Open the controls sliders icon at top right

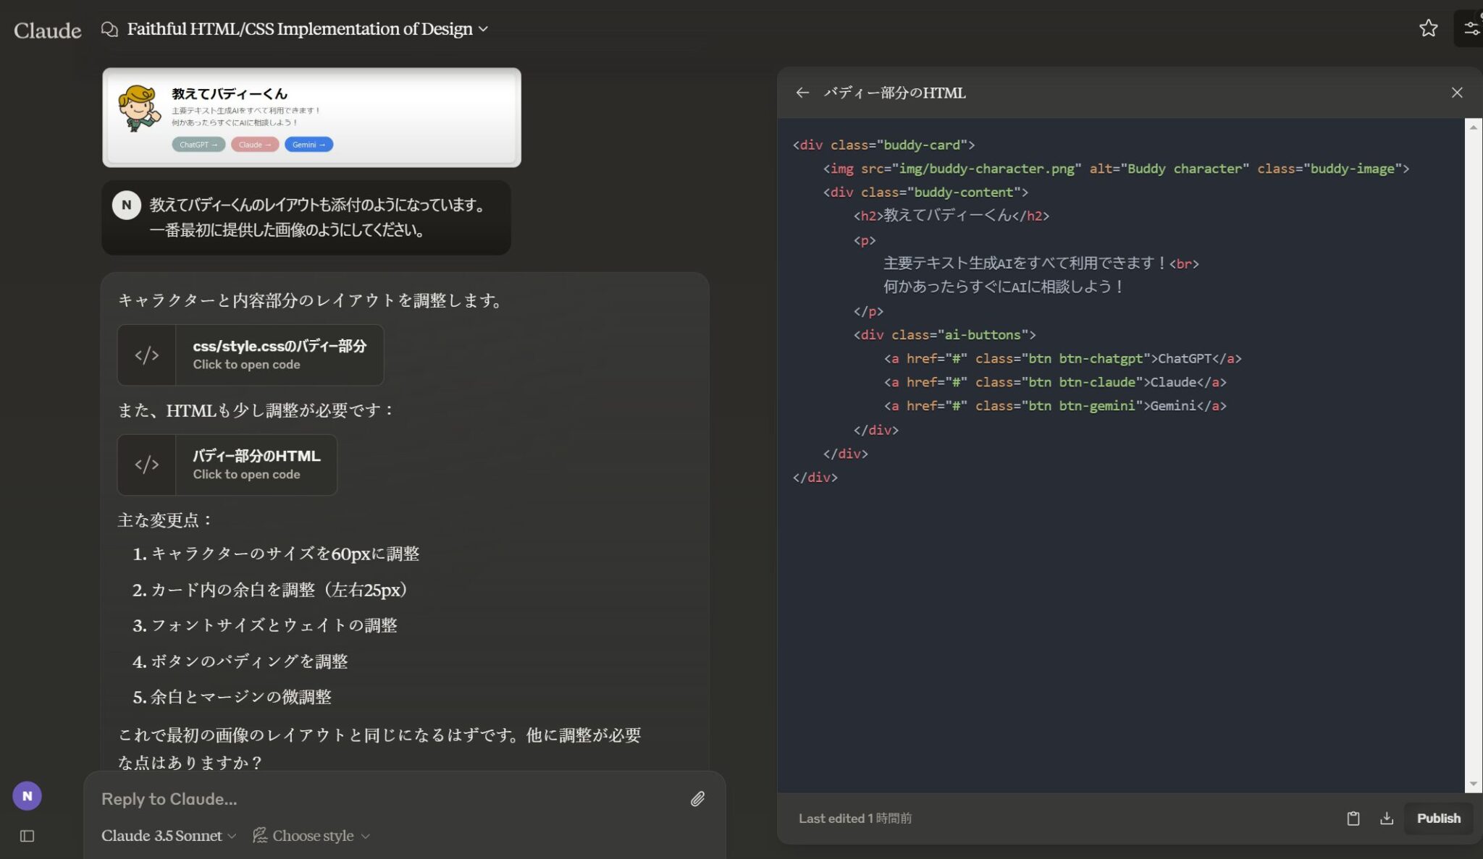click(1472, 27)
